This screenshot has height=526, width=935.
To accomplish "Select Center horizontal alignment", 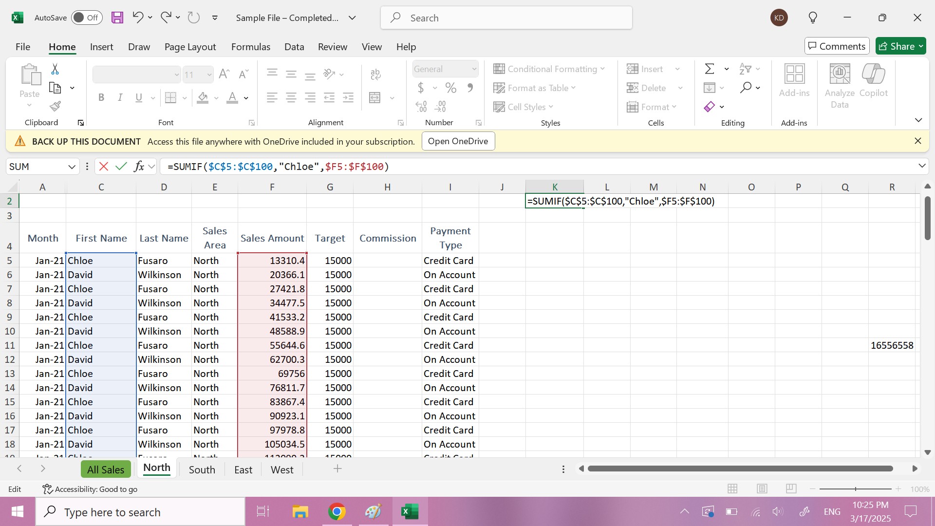I will coord(291,98).
